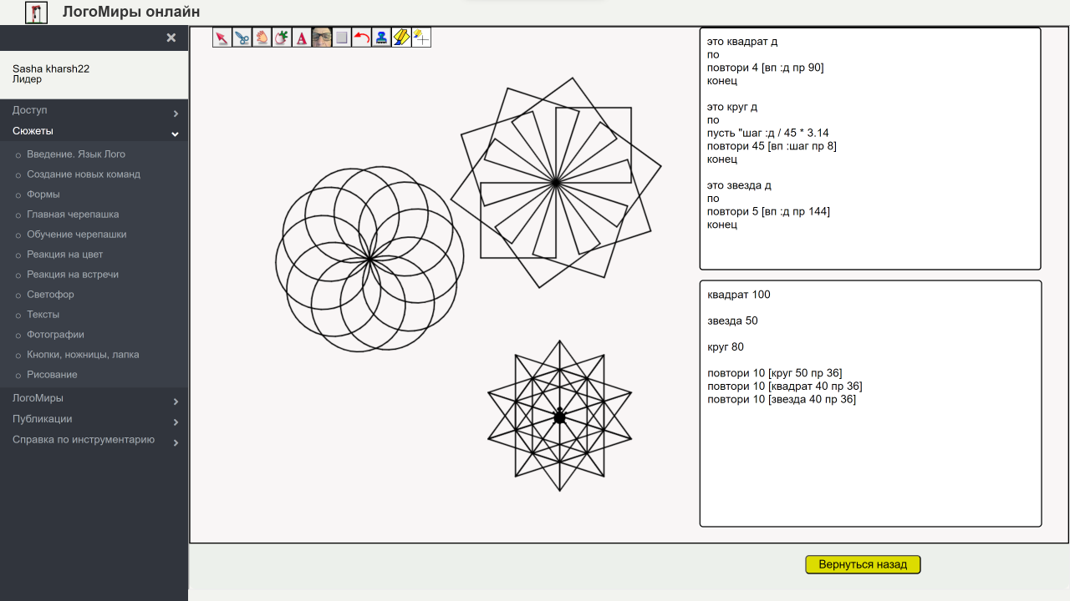The image size is (1070, 601).
Task: Close the sidebar with X button
Action: pos(171,38)
